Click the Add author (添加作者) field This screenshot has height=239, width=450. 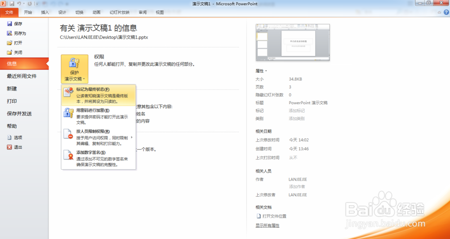tap(297, 186)
